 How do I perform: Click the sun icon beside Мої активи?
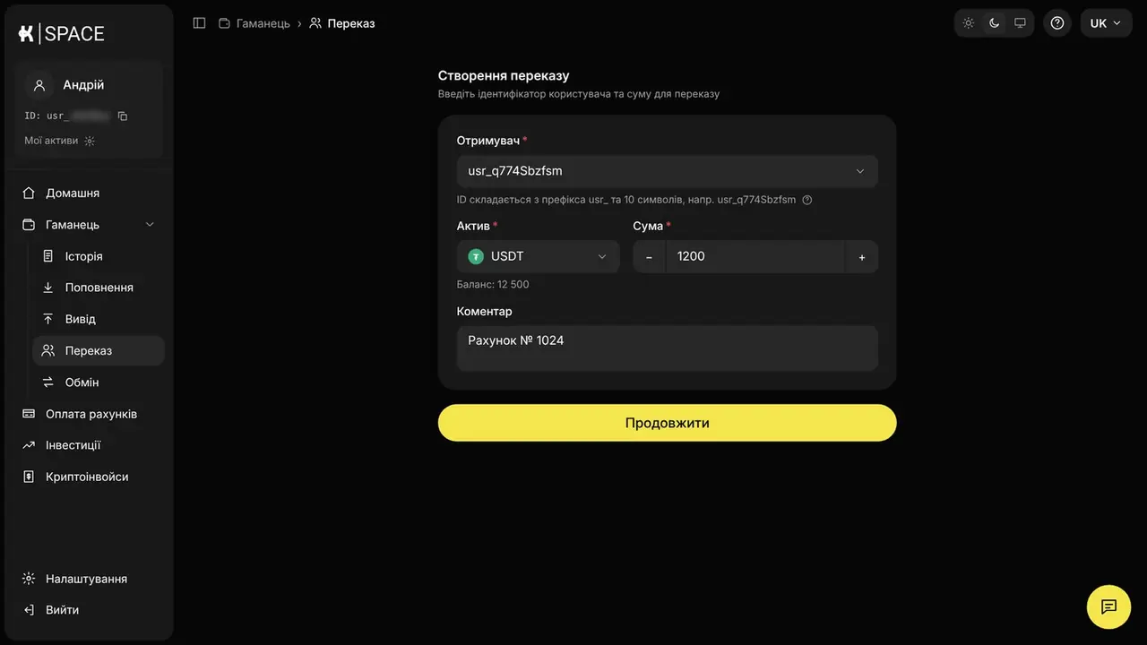(90, 141)
